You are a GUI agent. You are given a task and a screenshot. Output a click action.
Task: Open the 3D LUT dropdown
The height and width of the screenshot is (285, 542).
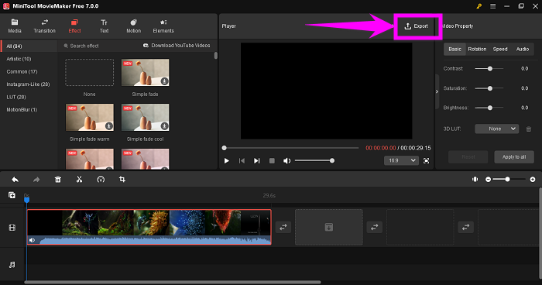[497, 129]
